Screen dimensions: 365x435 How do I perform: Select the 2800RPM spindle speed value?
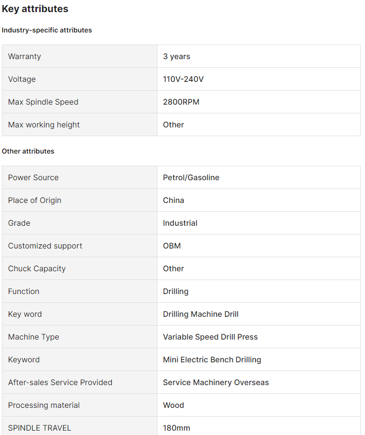(181, 102)
